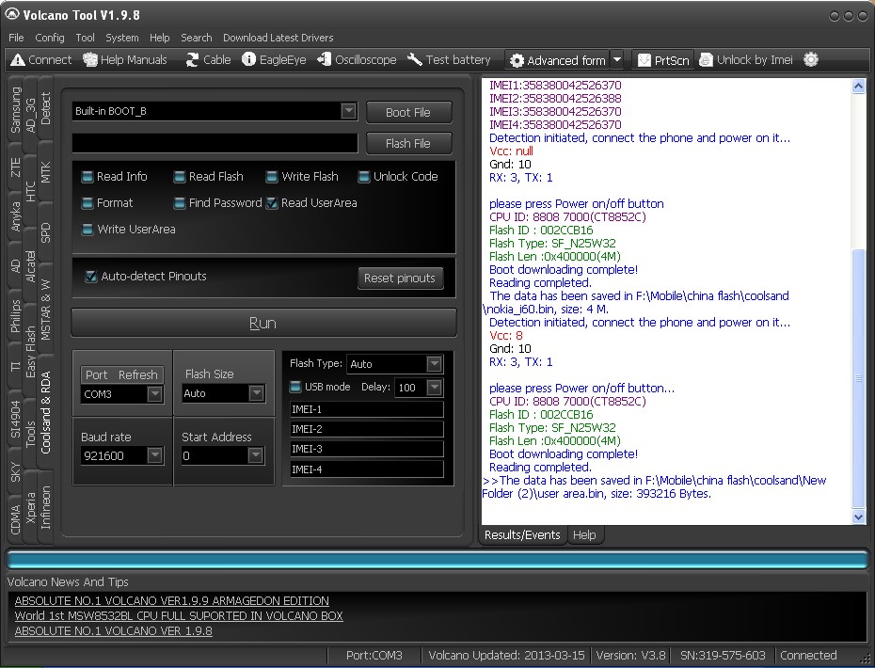Viewport: 875px width, 668px height.
Task: Open the Start Address dropdown
Action: 255,455
